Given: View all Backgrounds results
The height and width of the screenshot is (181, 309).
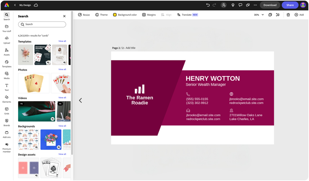Looking at the screenshot, I should pyautogui.click(x=62, y=126).
